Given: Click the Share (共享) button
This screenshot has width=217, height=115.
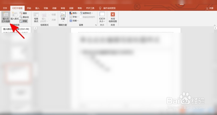Looking at the screenshot, I should pos(210,8).
